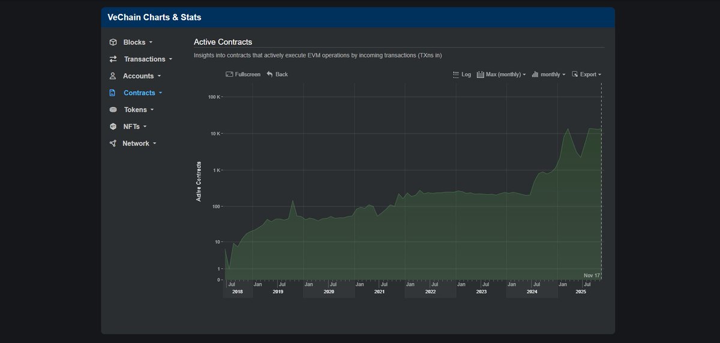Click the calendar icon beside Max (monthly)
The image size is (720, 343).
[480, 74]
